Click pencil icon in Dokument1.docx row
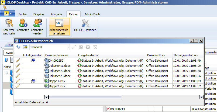The width and height of the screenshot is (217, 112). [x=18, y=65]
